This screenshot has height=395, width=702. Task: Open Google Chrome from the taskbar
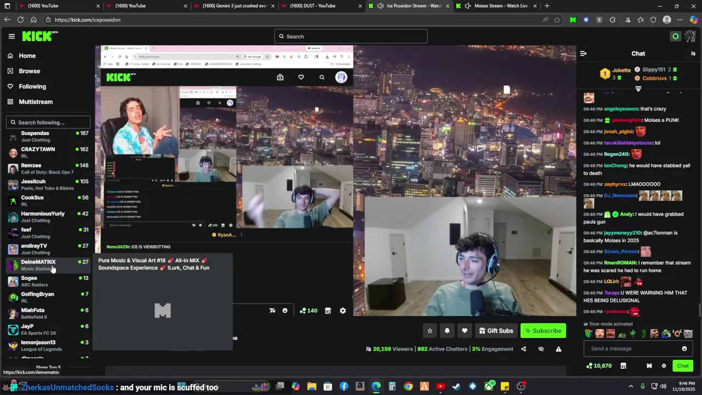click(x=409, y=386)
